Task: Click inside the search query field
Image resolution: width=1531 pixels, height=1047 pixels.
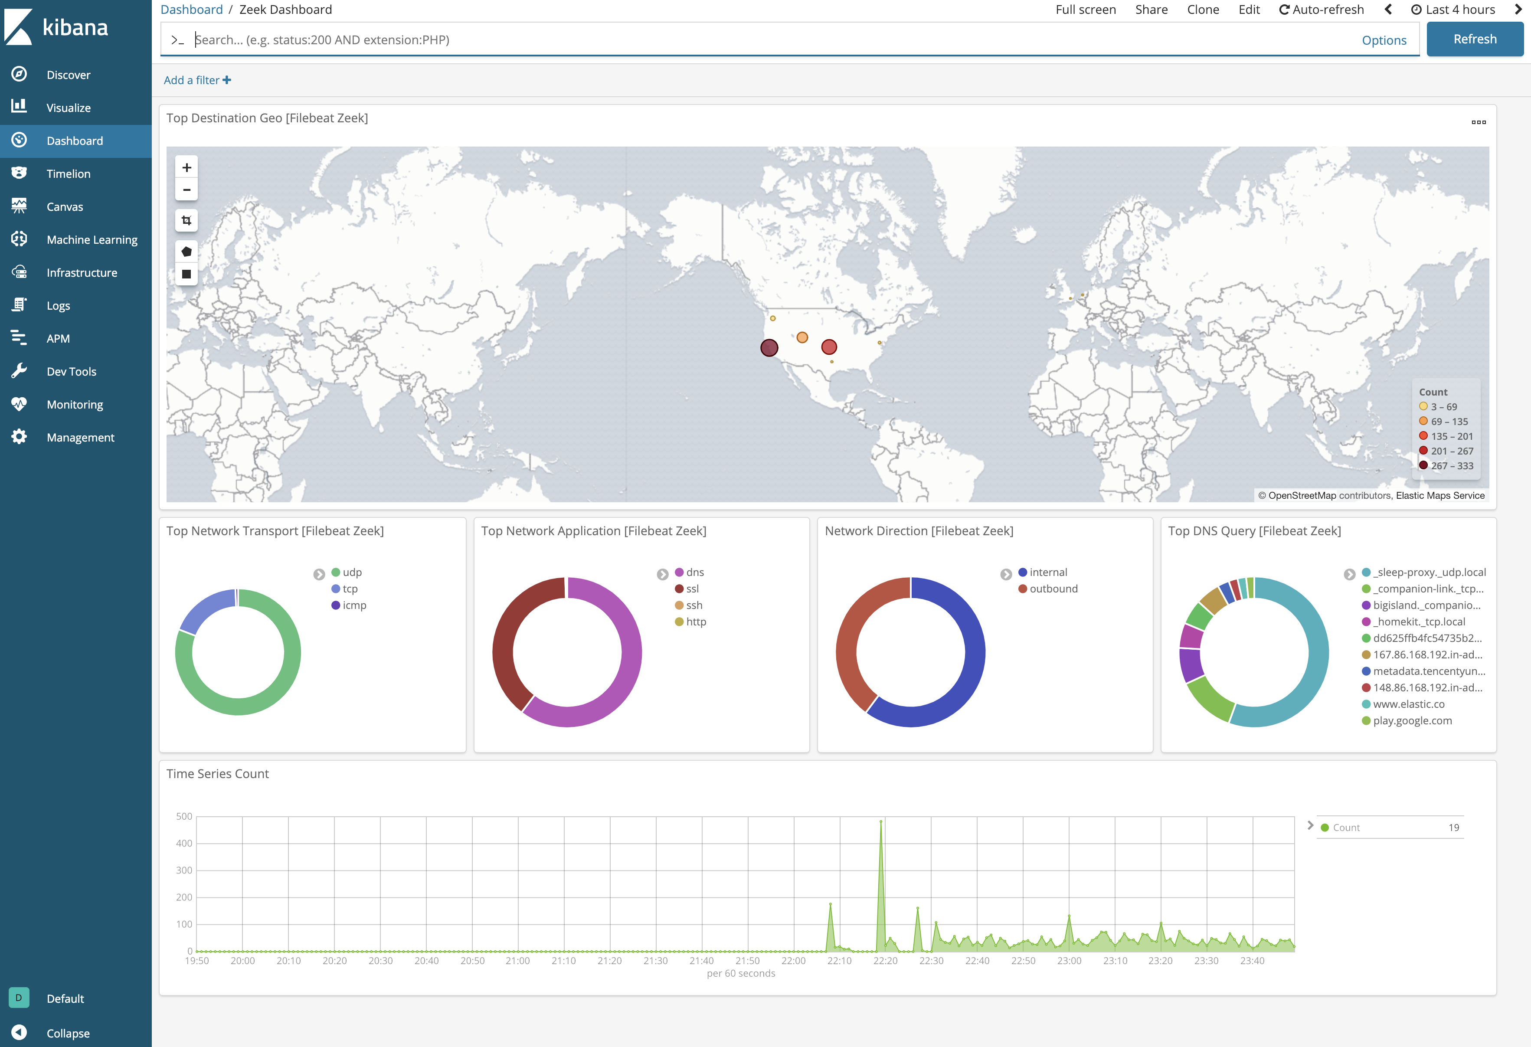Action: pos(527,39)
